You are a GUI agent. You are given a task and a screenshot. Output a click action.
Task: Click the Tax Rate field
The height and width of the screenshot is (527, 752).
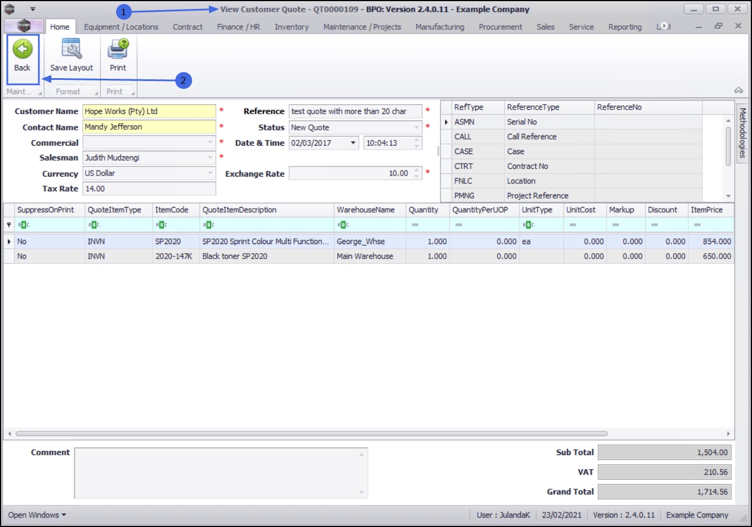click(149, 189)
